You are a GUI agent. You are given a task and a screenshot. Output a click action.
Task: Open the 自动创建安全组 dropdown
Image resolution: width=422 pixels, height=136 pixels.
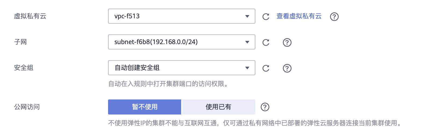(177, 68)
